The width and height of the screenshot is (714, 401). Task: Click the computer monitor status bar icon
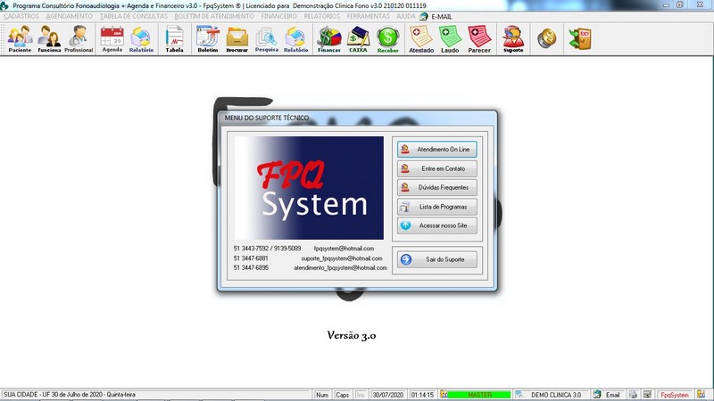click(647, 395)
